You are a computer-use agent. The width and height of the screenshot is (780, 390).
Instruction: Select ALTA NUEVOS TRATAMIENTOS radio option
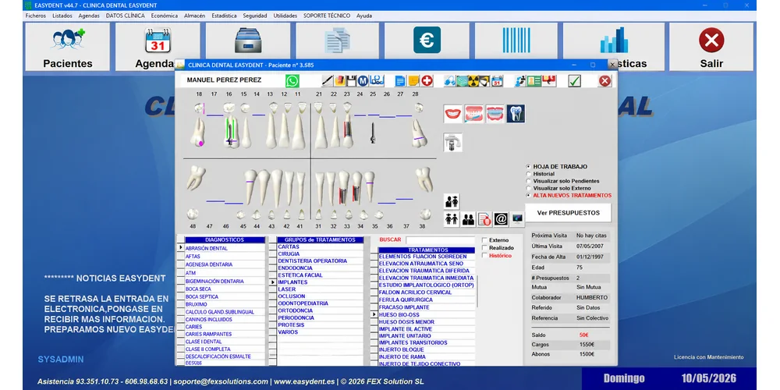tap(528, 196)
